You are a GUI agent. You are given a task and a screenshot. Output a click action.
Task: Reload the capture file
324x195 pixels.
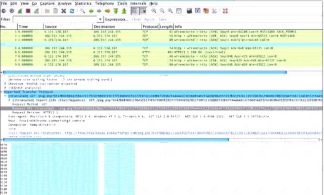click(72, 11)
